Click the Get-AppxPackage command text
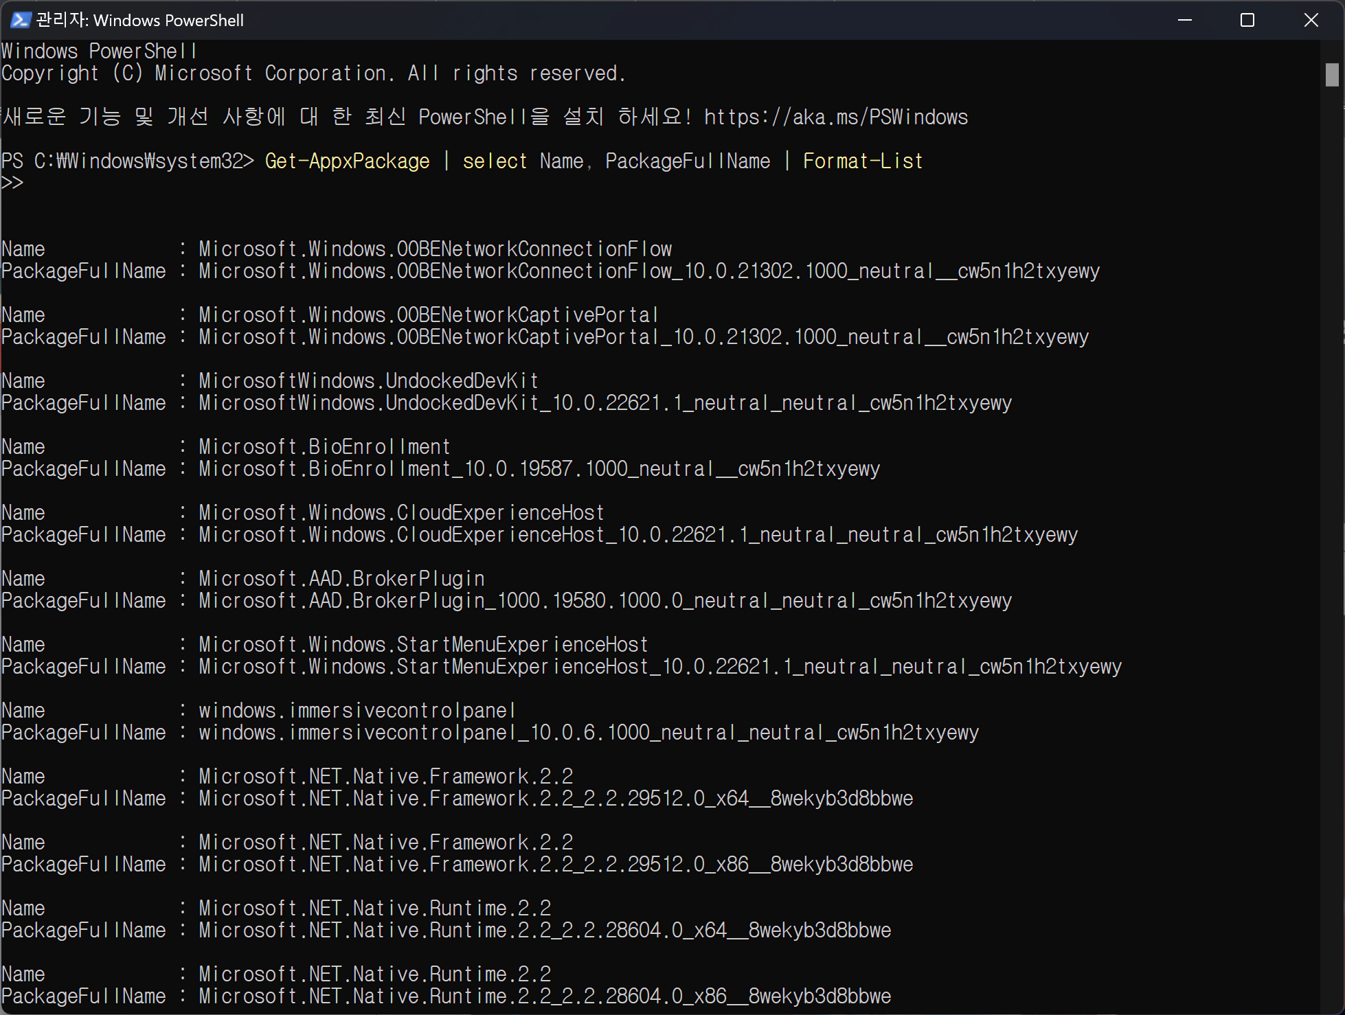Viewport: 1345px width, 1015px height. (x=347, y=161)
